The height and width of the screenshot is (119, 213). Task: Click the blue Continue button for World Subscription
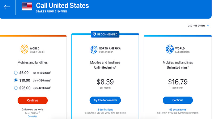pos(178,100)
